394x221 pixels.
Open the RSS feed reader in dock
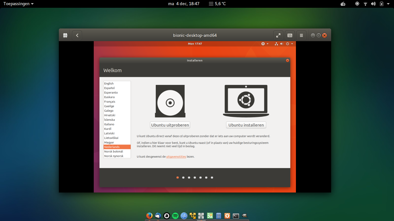[210, 216]
